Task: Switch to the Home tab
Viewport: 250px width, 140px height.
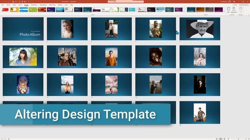Action: pyautogui.click(x=8, y=5)
